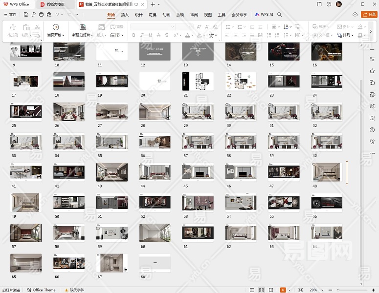Click the star icon in right sidebar
The width and height of the screenshot is (379, 293).
click(373, 71)
